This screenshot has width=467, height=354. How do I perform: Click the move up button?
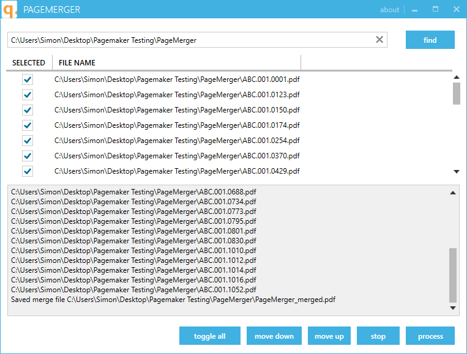click(329, 336)
